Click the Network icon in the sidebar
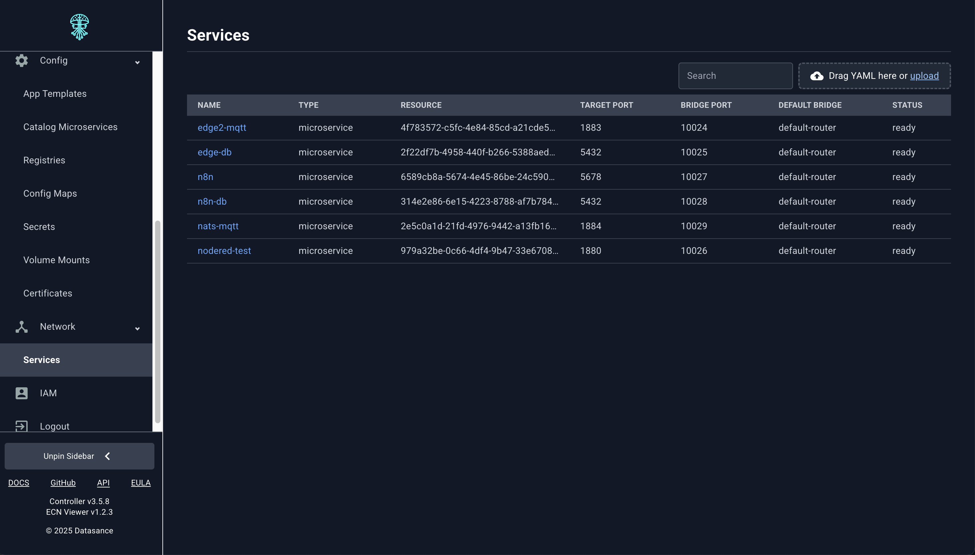This screenshot has height=555, width=975. click(21, 327)
